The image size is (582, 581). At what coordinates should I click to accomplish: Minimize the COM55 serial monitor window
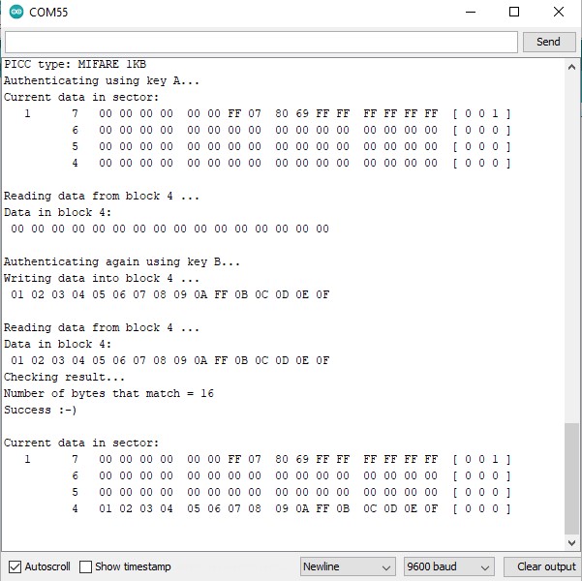470,13
